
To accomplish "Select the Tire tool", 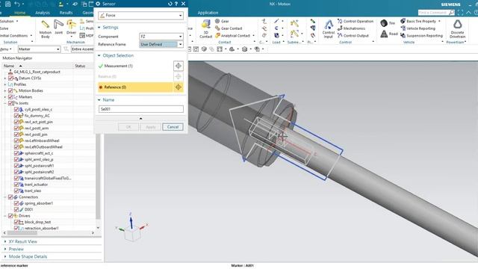I will 388,23.
